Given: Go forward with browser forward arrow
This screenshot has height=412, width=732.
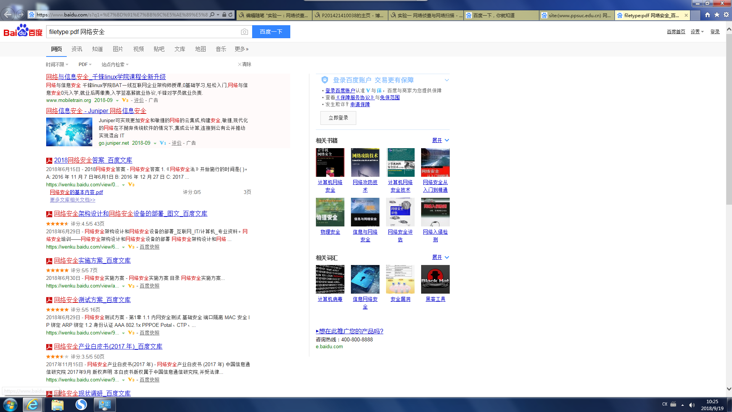Looking at the screenshot, I should [x=21, y=15].
